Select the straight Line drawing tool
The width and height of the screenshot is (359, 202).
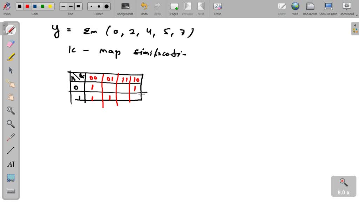[x=11, y=151]
